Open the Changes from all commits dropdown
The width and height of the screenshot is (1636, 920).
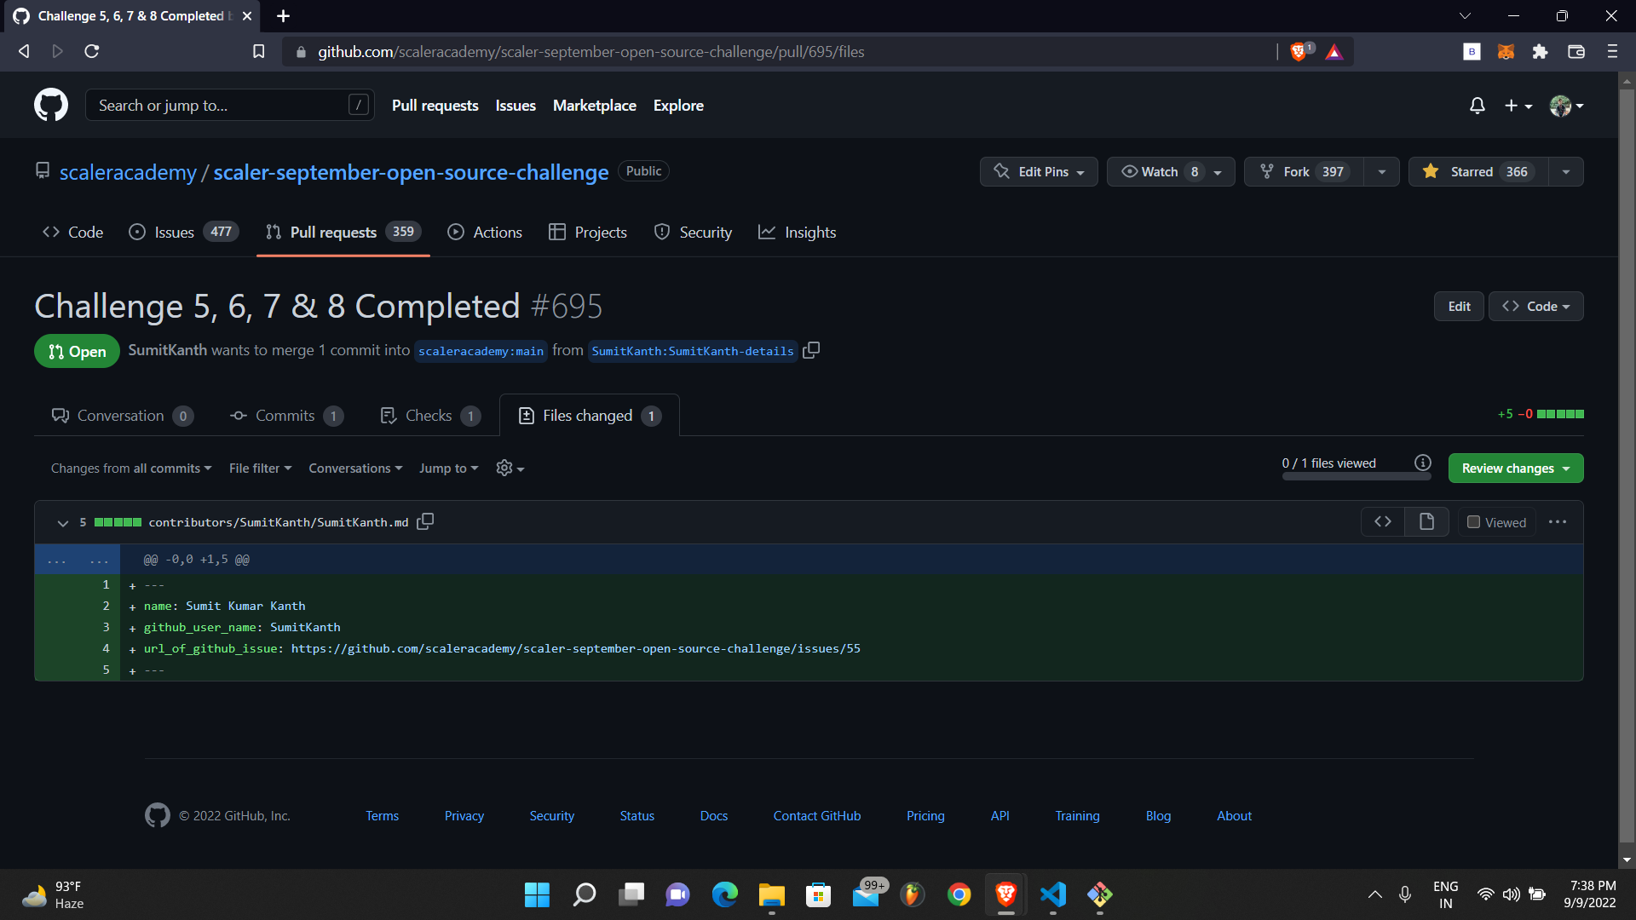pyautogui.click(x=130, y=468)
